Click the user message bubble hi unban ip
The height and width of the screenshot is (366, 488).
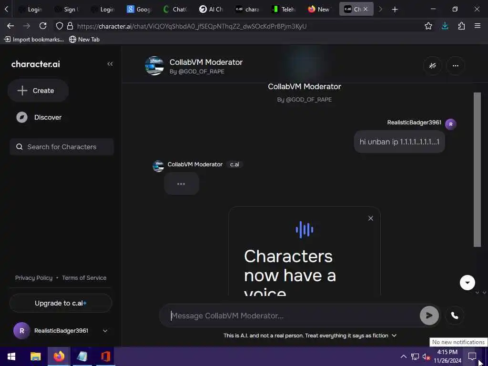[399, 142]
